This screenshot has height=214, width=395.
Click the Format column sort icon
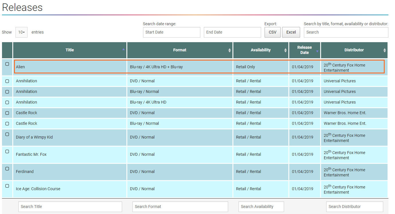tap(229, 50)
